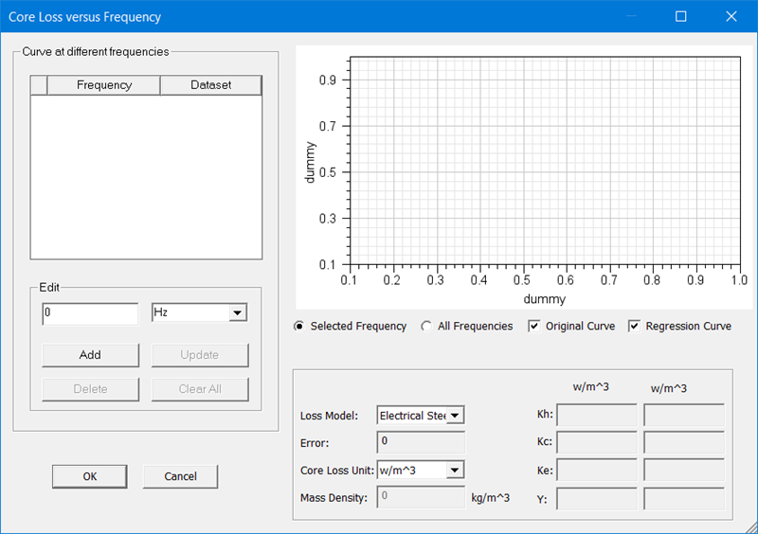Click the second Y coefficient field
758x534 pixels.
(684, 498)
